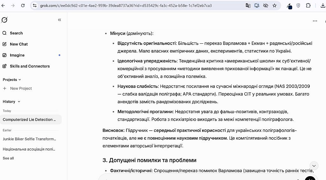Click the plus icon beside New Project
This screenshot has width=326, height=180.
pos(4,89)
